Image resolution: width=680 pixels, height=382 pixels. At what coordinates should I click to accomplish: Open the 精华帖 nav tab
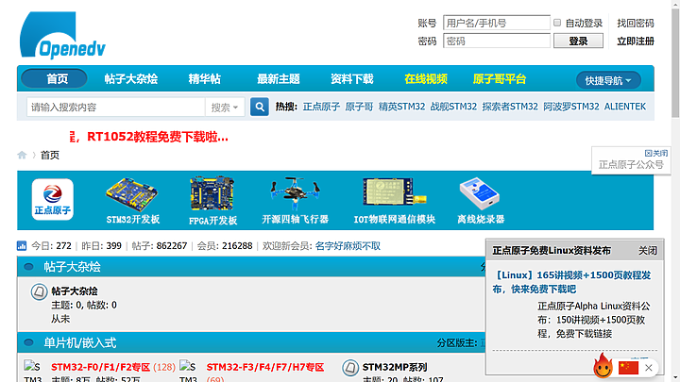coord(205,79)
